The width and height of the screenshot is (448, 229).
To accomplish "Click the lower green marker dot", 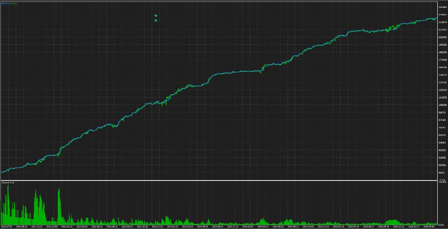I will coord(156,20).
